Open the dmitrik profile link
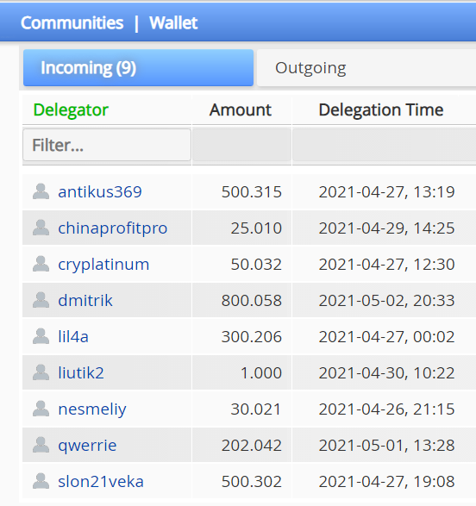Viewport: 476px width, 506px height. 85,301
